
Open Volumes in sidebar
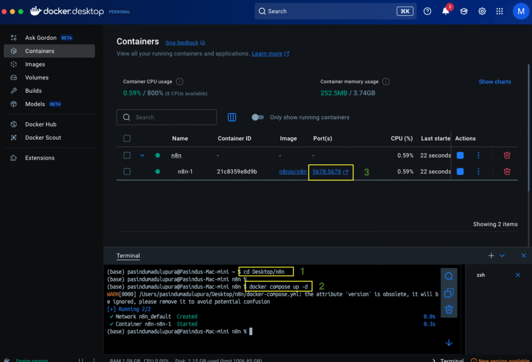tap(49, 77)
